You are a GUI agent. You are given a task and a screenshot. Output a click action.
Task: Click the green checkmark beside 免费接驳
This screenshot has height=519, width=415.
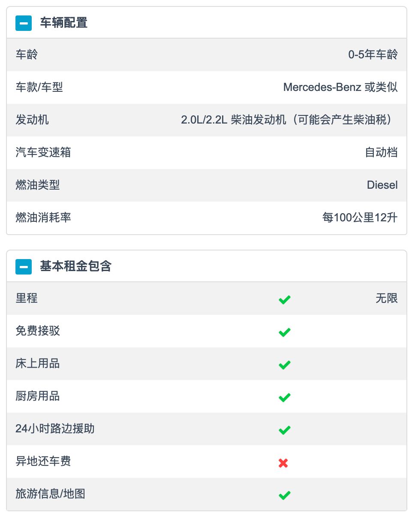coord(284,332)
